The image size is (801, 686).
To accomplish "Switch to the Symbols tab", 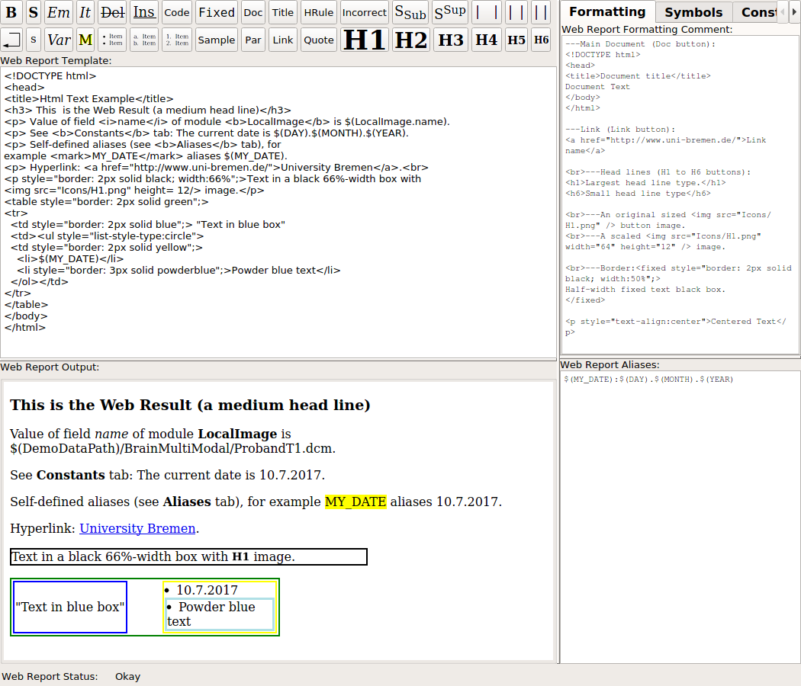I will coord(693,12).
